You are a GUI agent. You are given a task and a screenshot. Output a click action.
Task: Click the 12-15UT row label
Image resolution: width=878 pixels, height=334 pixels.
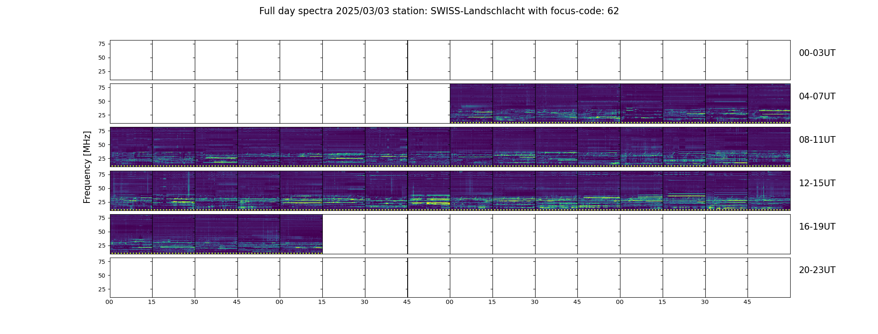pyautogui.click(x=817, y=183)
